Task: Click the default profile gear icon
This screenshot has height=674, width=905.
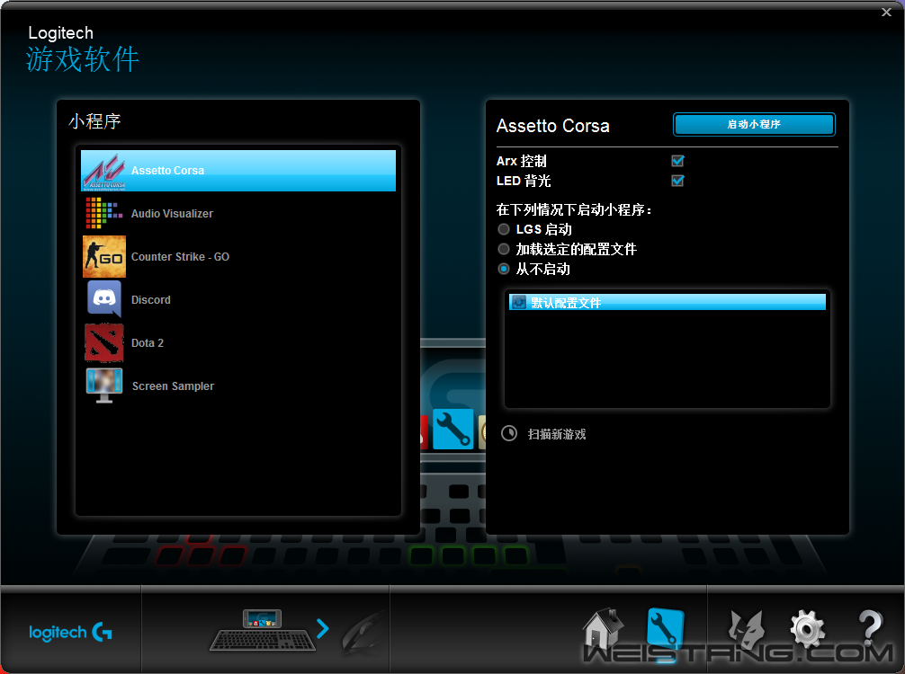Action: [x=519, y=302]
